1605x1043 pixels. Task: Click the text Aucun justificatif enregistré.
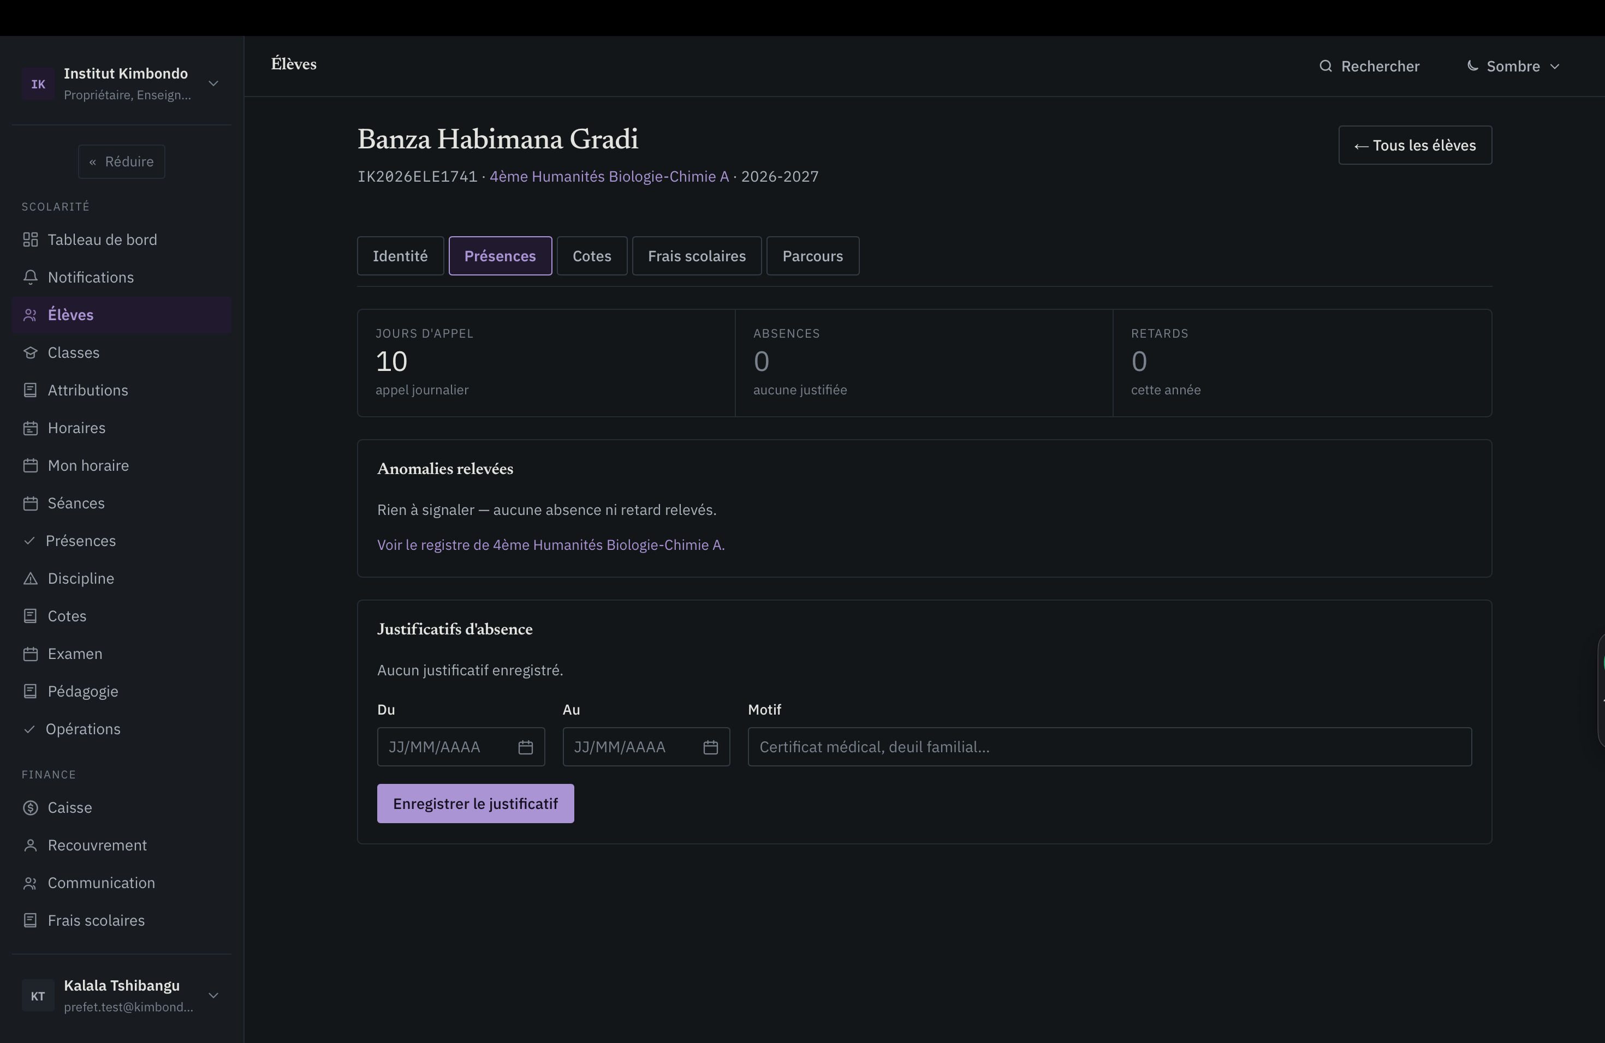click(x=470, y=670)
